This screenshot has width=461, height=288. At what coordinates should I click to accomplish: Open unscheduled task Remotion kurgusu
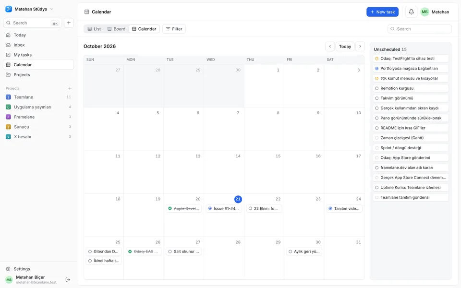[x=411, y=88]
